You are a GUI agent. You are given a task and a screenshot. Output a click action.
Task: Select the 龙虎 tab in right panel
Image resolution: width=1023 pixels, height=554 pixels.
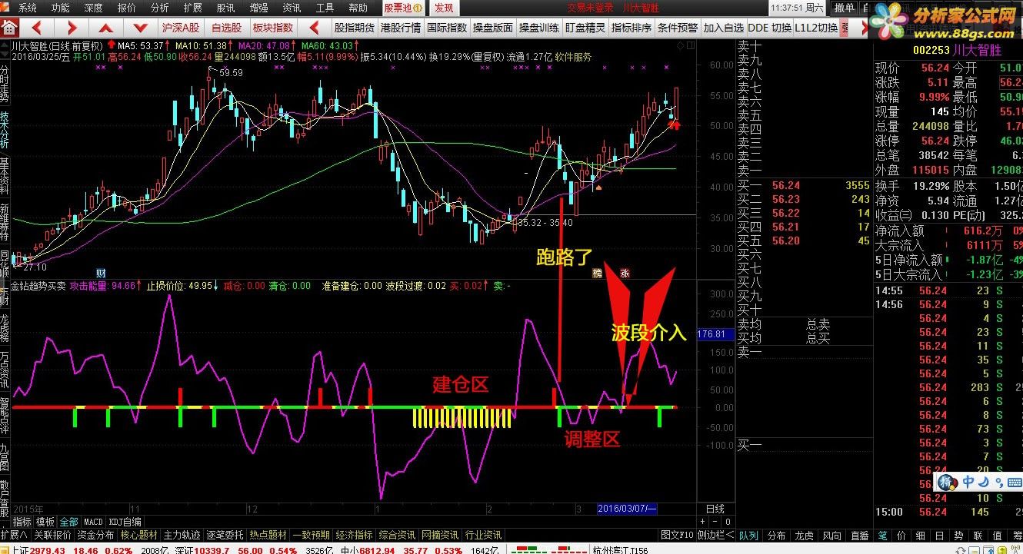pyautogui.click(x=804, y=536)
